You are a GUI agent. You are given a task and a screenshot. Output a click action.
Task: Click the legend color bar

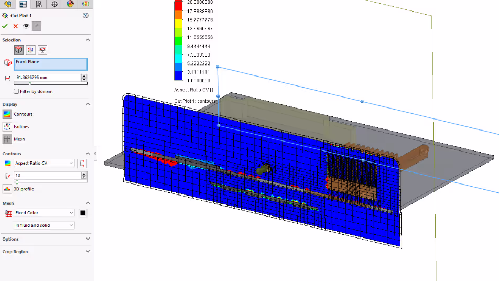click(x=178, y=40)
